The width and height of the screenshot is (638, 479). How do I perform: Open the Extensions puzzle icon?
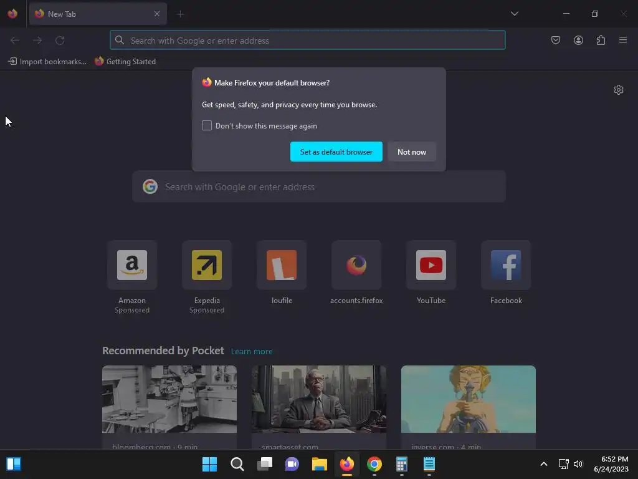(x=601, y=40)
